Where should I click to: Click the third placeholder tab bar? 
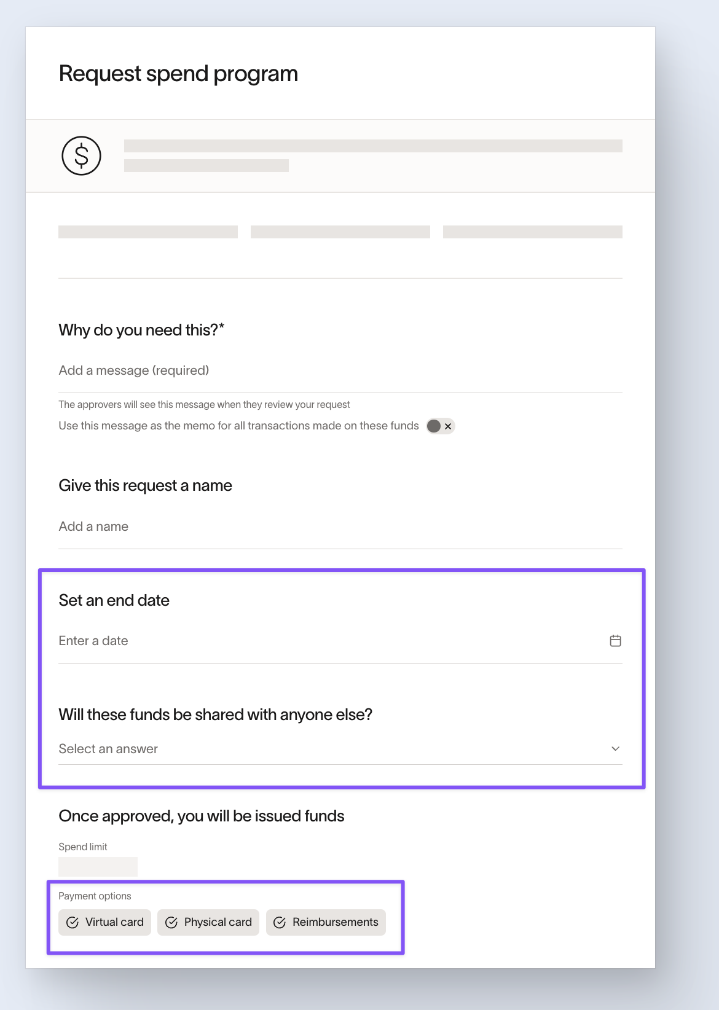(x=533, y=232)
